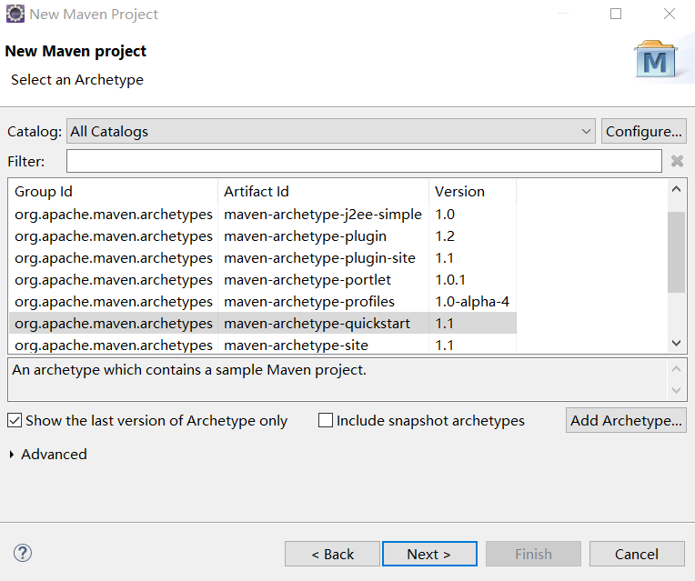Click the Eclipse icon in title bar
Viewport: 695px width, 581px height.
point(15,14)
